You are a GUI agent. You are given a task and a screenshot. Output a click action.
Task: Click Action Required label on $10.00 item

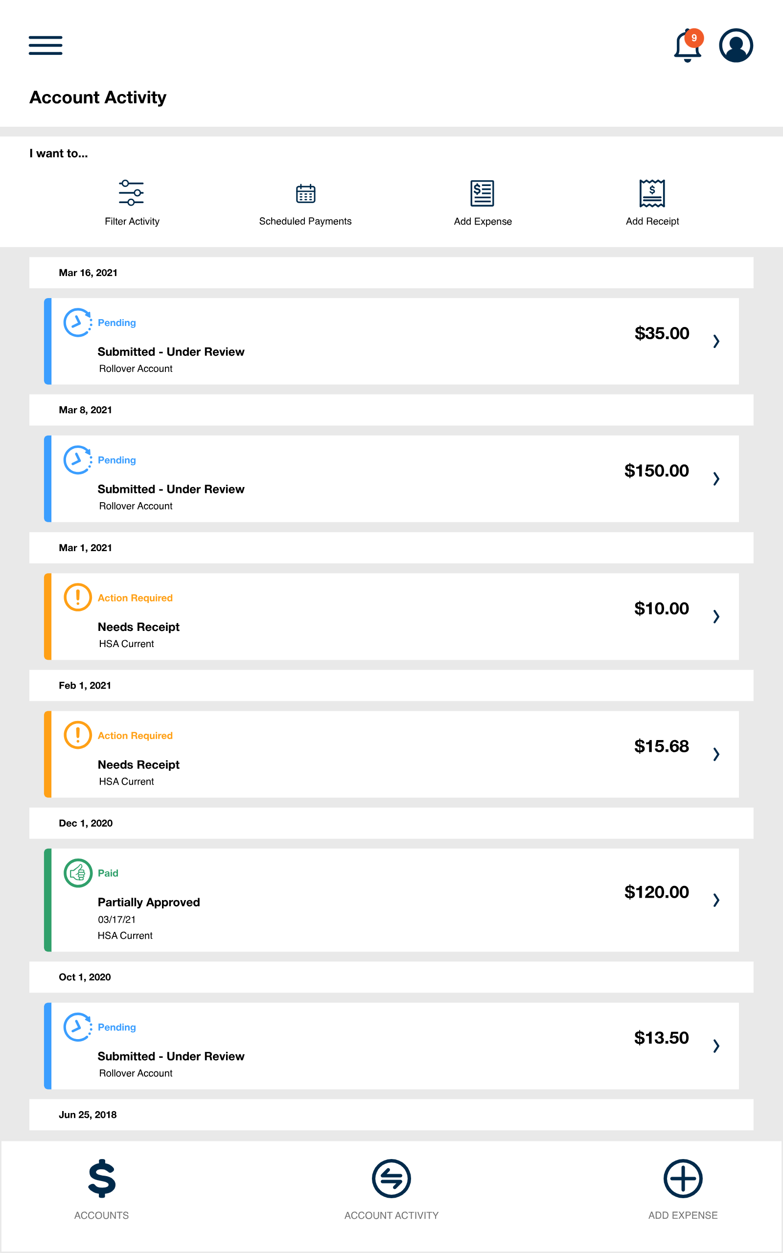135,598
